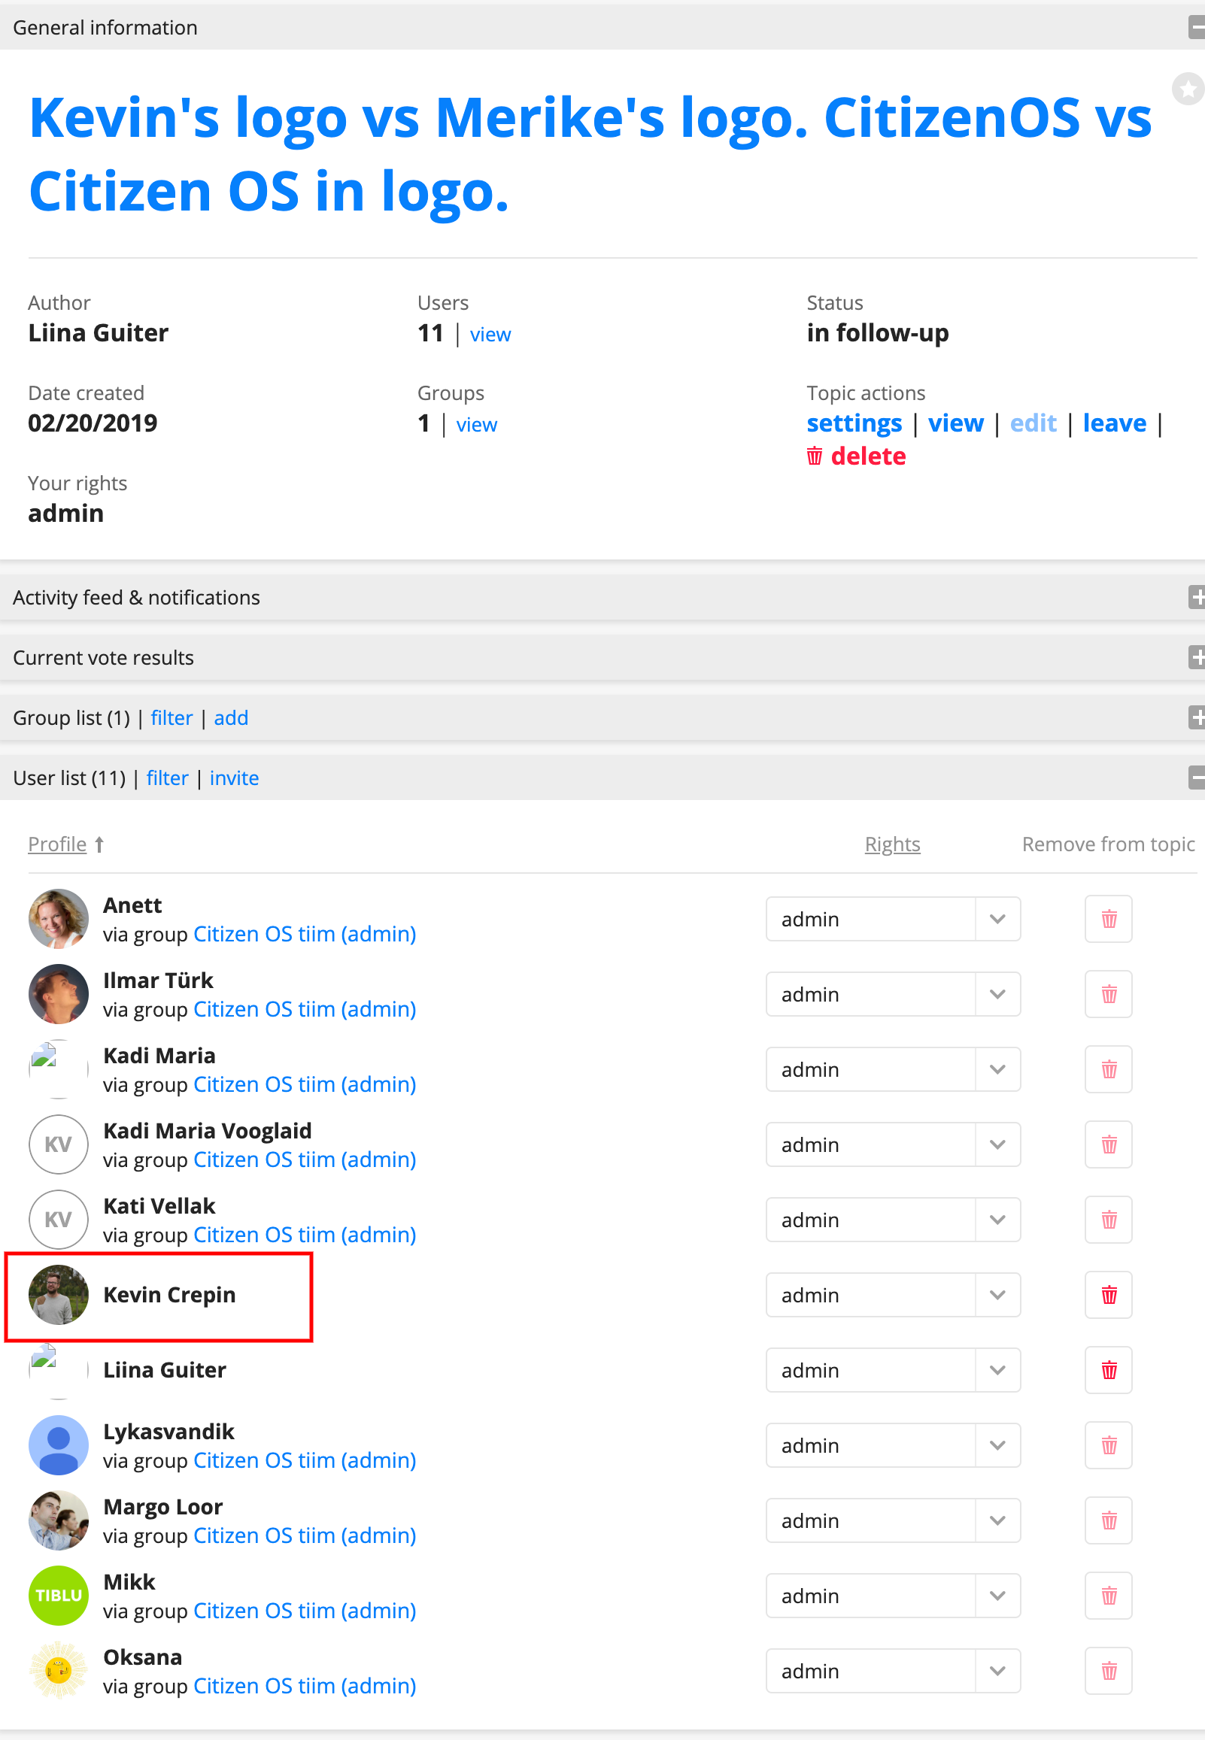The height and width of the screenshot is (1740, 1205).
Task: Open the rights dropdown for Kevin Crepin
Action: coord(893,1295)
